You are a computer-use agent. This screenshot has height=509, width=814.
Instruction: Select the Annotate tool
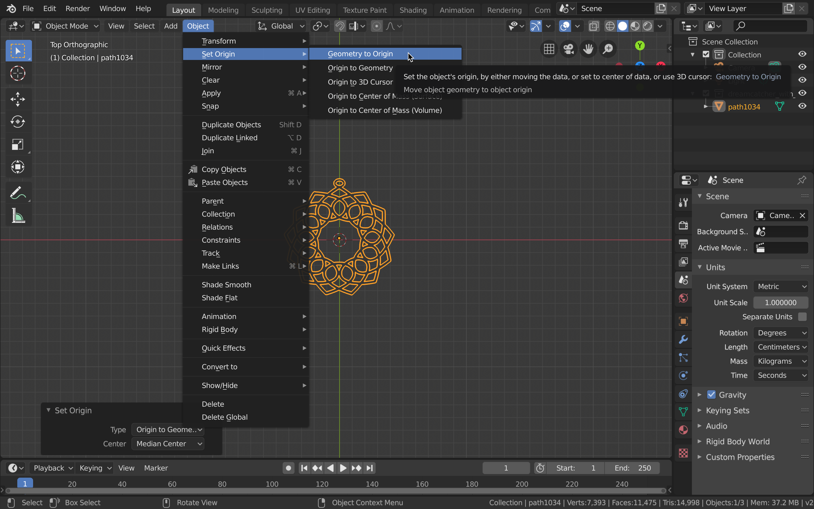click(18, 193)
